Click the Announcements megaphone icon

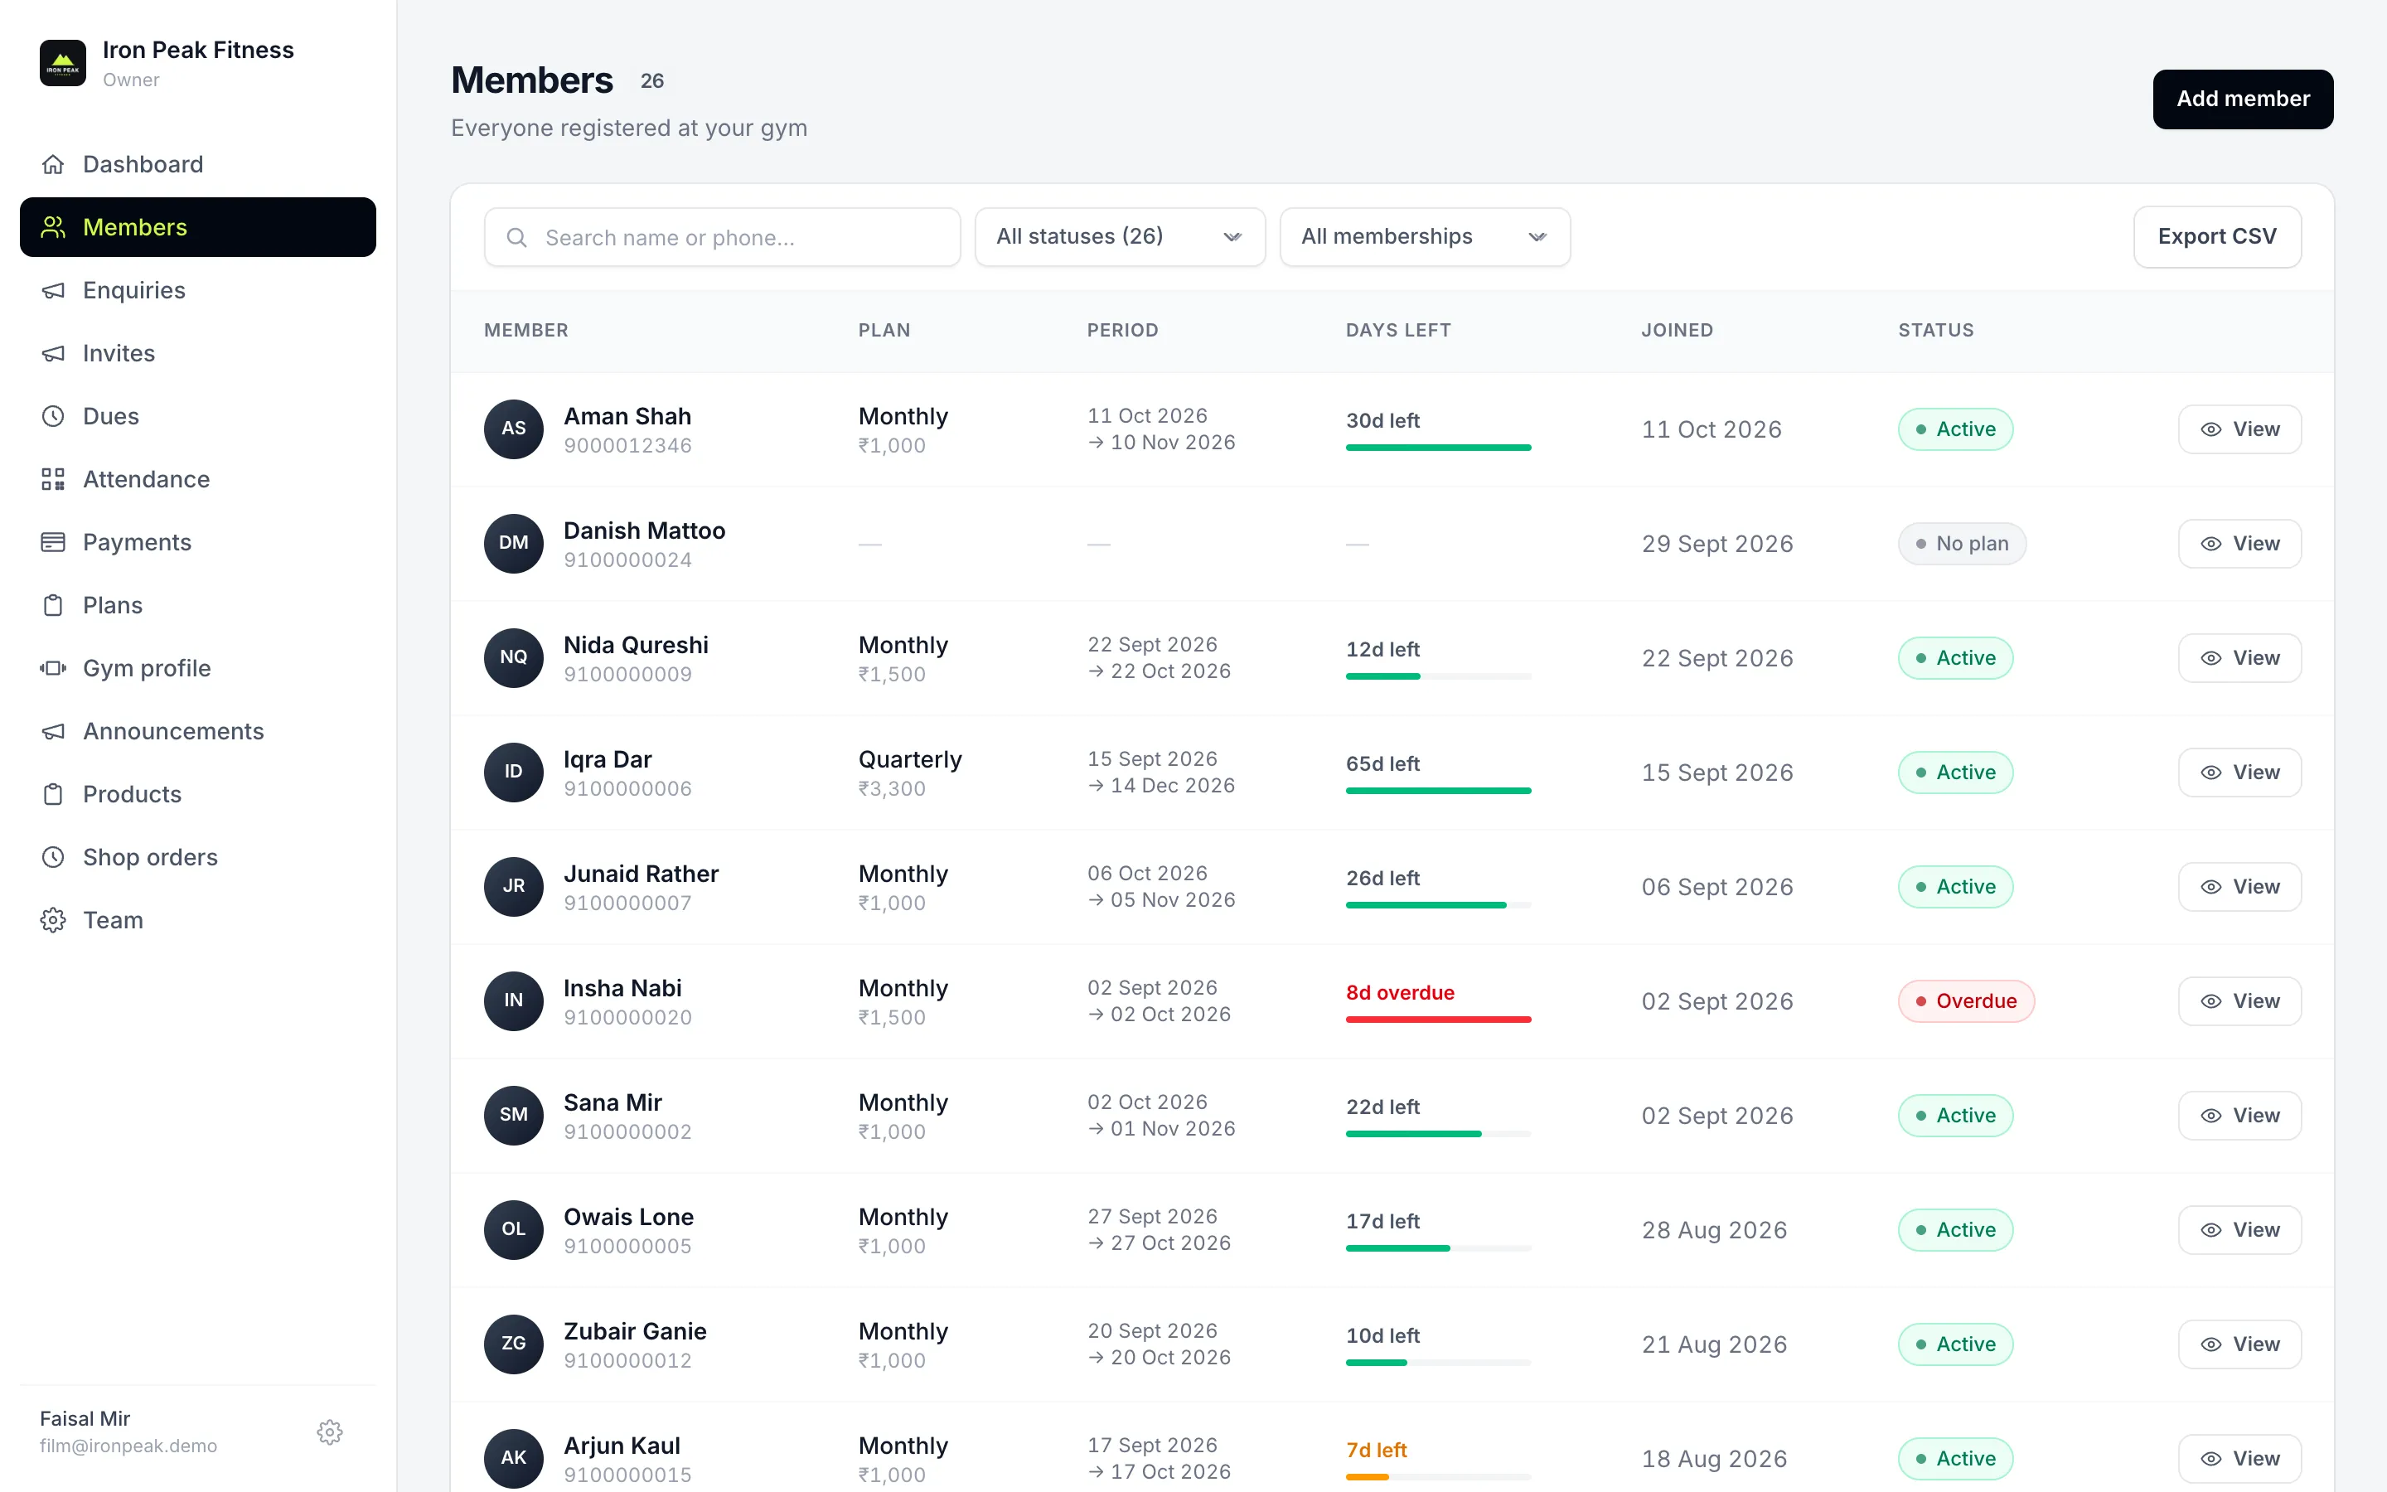(x=53, y=731)
